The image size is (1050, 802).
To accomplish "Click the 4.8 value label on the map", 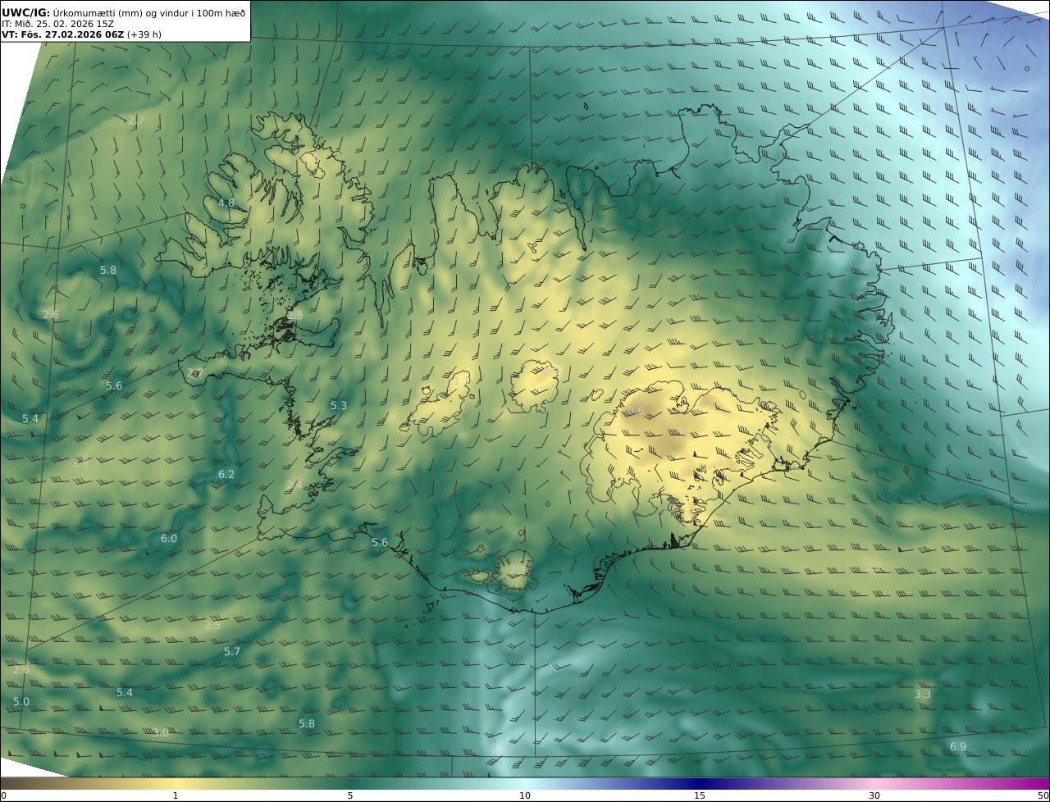I will click(x=226, y=203).
